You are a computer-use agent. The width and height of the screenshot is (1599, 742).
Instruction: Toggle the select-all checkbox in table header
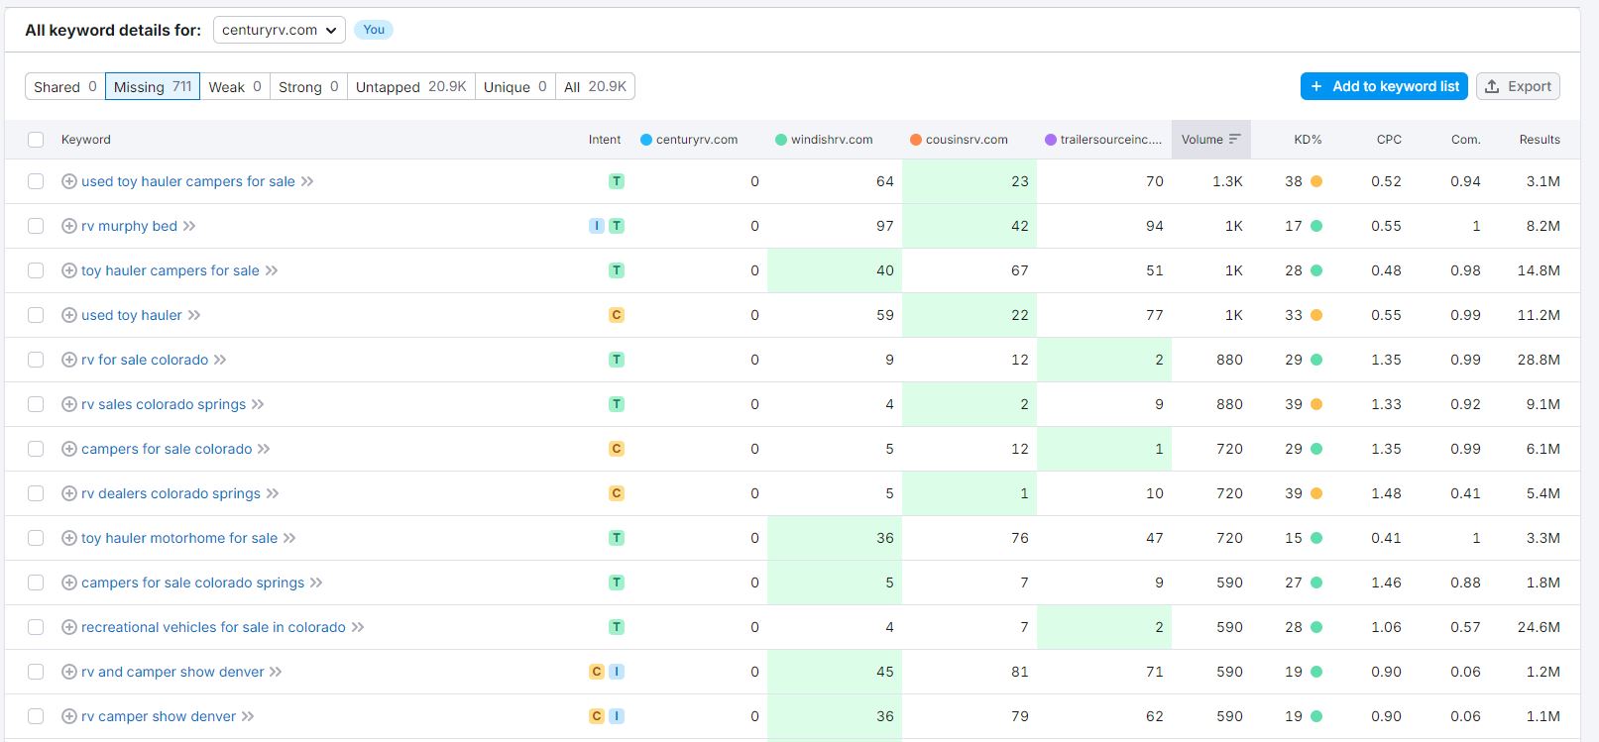tap(36, 140)
